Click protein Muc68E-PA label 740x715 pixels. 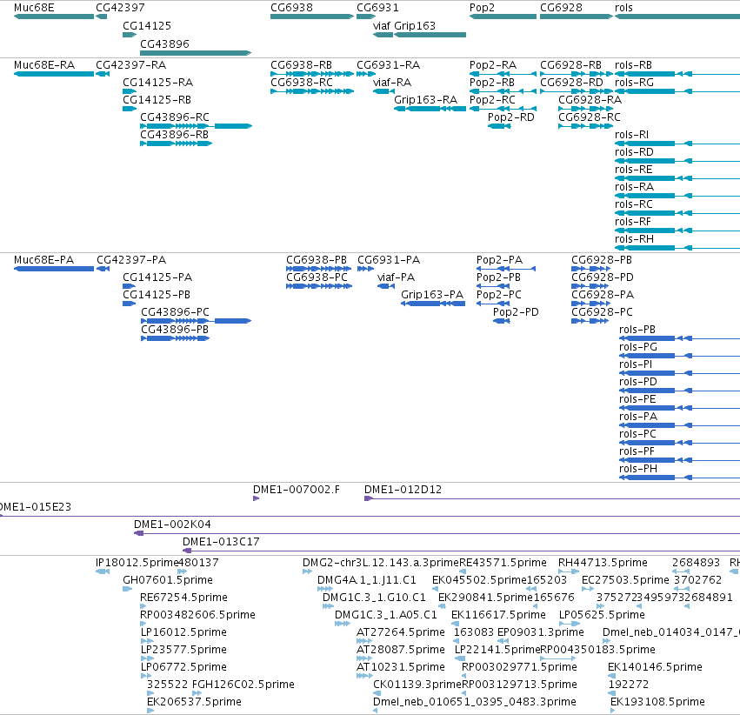click(43, 259)
